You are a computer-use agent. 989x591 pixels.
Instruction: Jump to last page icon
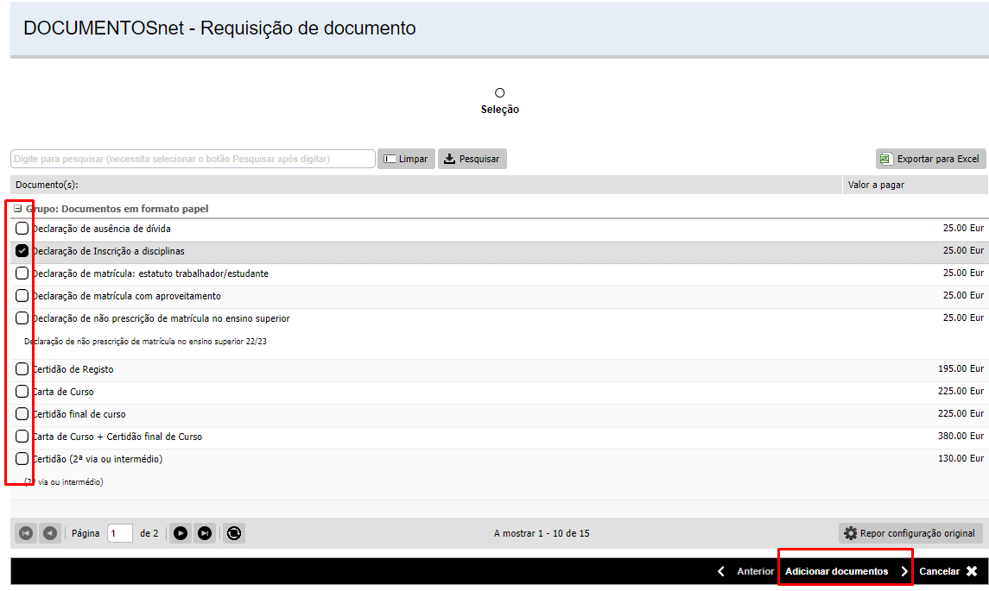pos(205,533)
